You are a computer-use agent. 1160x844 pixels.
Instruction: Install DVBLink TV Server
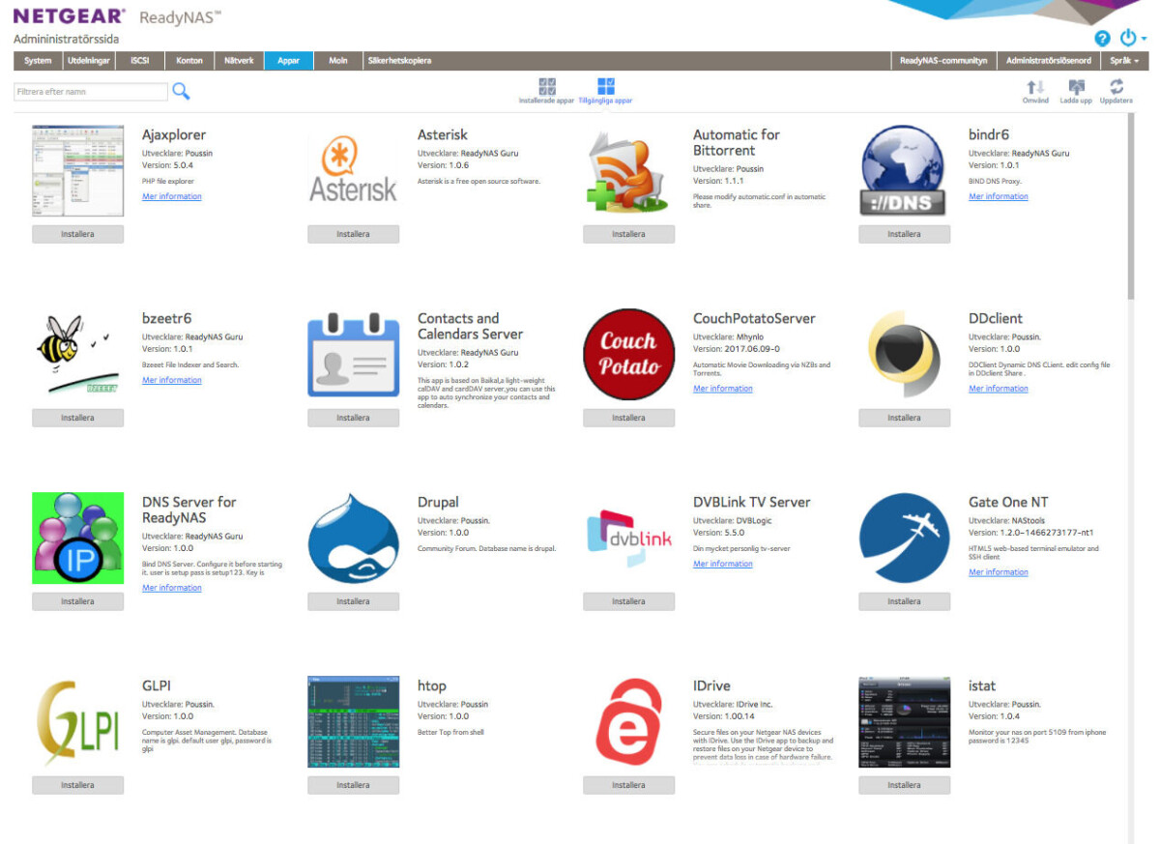coord(628,601)
